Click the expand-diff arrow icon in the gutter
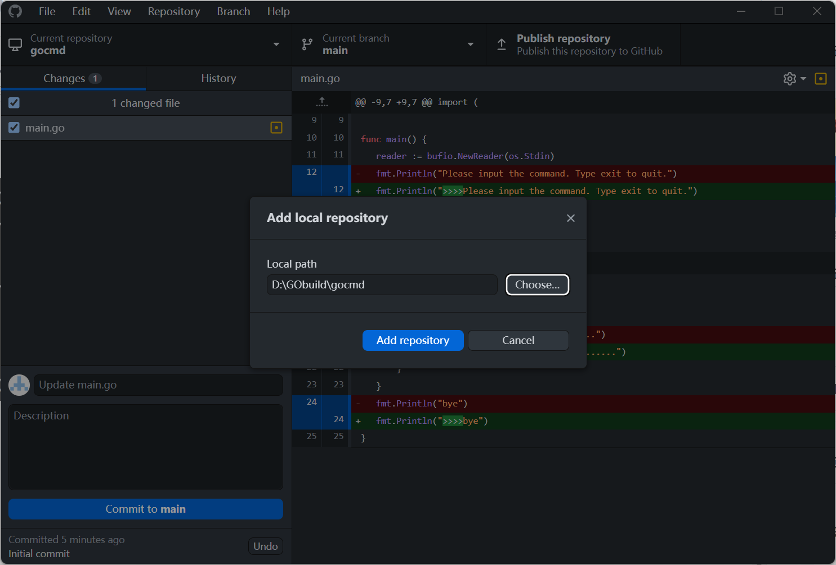Viewport: 836px width, 565px height. point(321,102)
